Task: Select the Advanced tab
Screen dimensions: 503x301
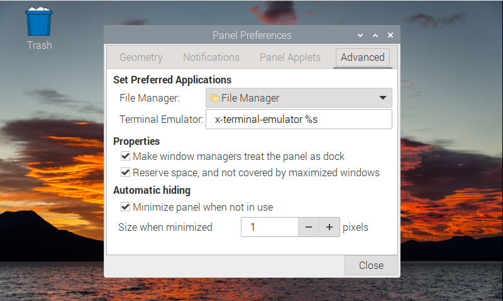Action: coord(362,57)
